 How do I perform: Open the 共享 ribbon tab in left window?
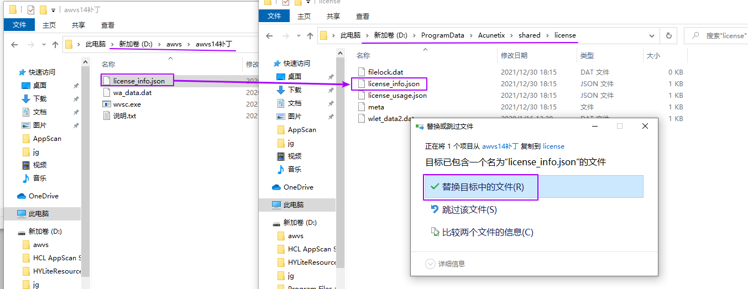(x=79, y=25)
